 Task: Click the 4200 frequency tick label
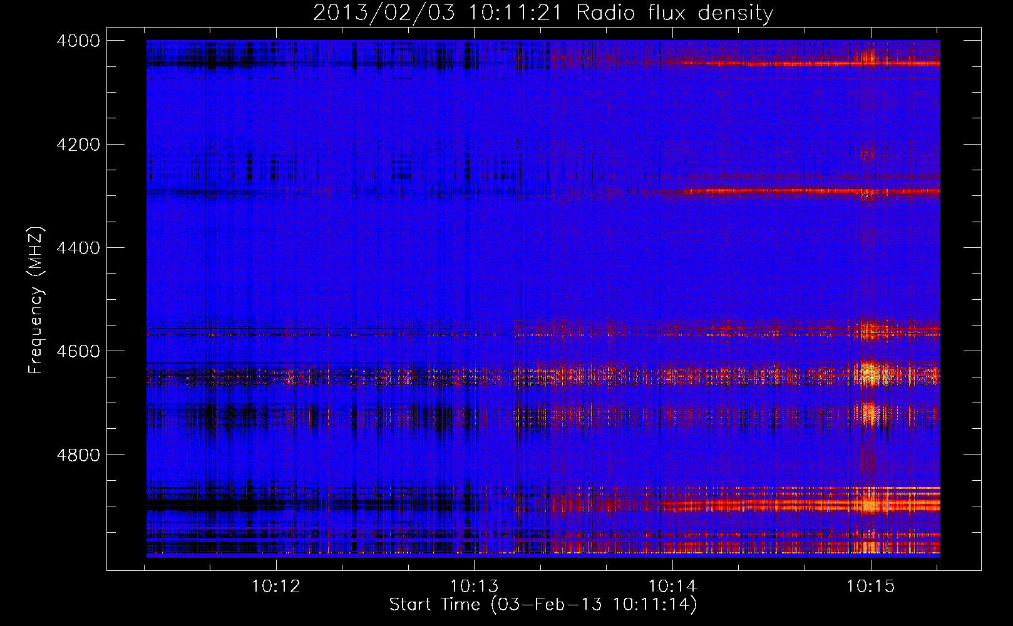(78, 145)
